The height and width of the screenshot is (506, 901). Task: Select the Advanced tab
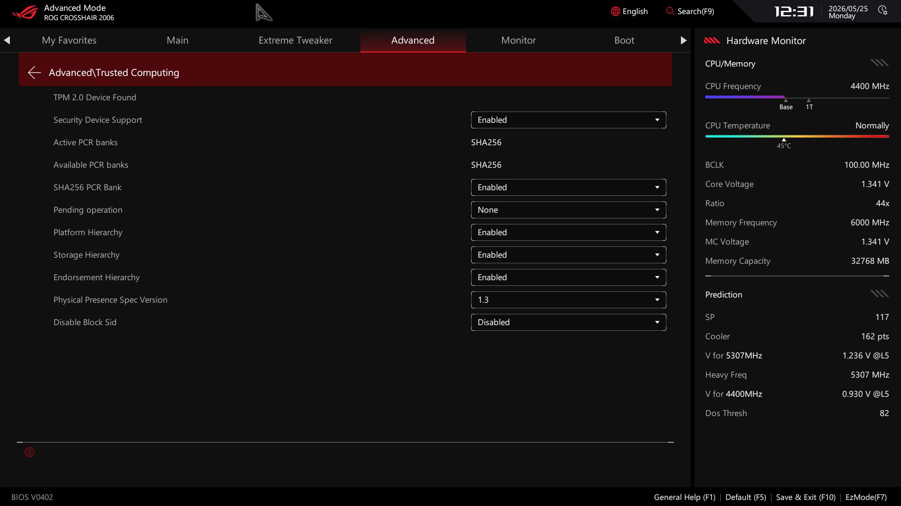(x=413, y=40)
